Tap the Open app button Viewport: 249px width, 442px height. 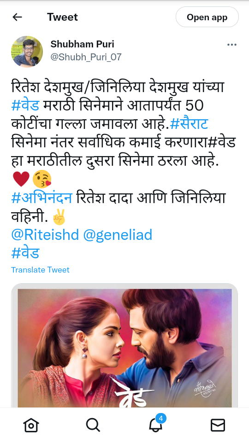point(207,17)
